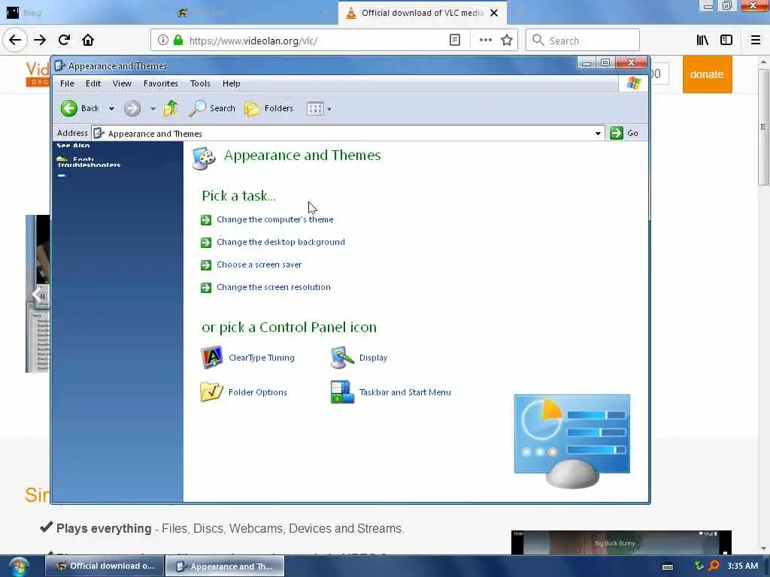Click the Explorer Address field text
This screenshot has width=770, height=577.
[155, 134]
